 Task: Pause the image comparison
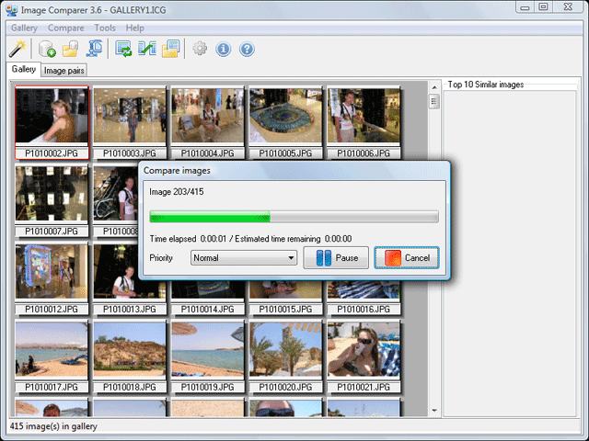(336, 257)
